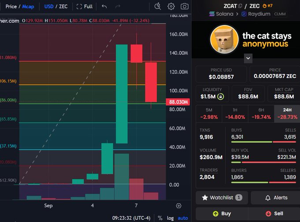Click the ZEC quote token in the pair title
Image resolution: width=300 pixels, height=222 pixels.
click(x=255, y=6)
